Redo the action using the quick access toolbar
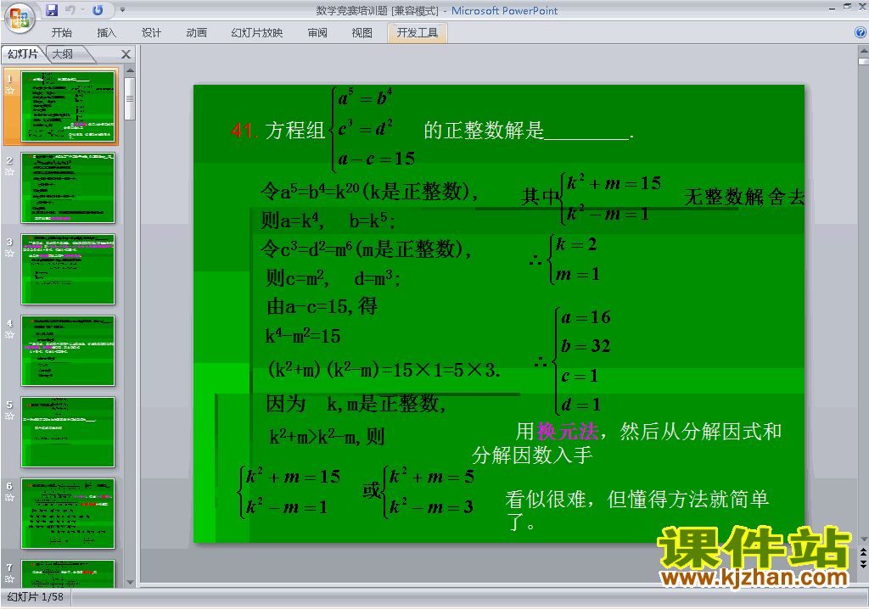 [98, 10]
